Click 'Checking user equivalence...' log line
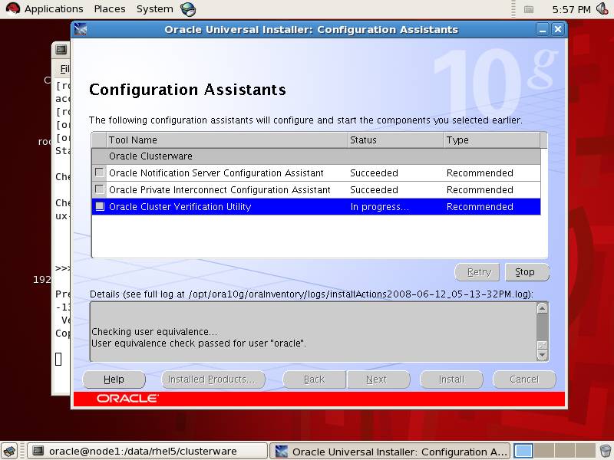This screenshot has height=460, width=614. click(x=154, y=332)
